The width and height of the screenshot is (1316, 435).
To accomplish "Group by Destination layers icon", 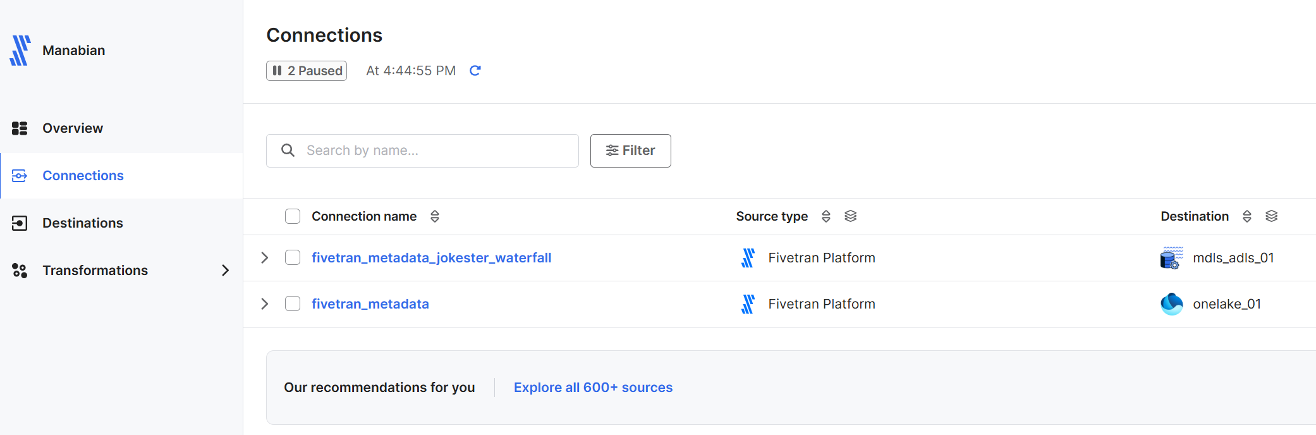I will pos(1272,216).
